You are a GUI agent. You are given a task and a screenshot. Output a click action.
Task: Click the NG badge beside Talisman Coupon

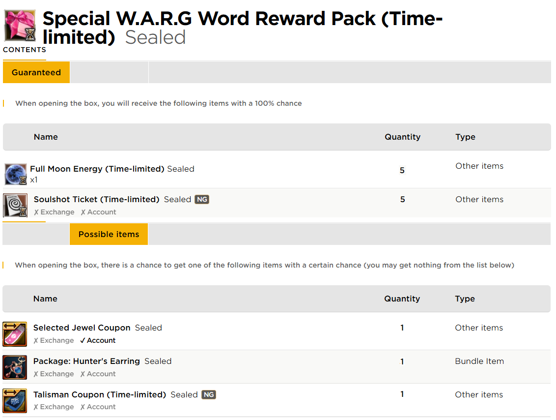208,394
